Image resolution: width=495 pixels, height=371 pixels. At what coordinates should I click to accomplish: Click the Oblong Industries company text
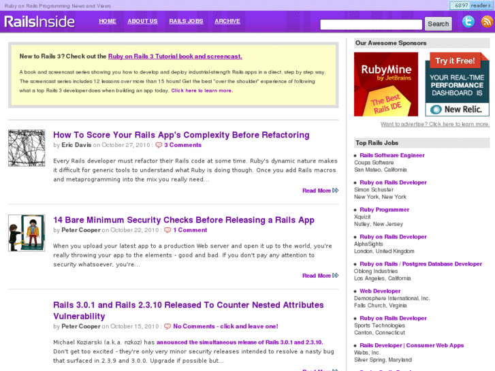point(376,271)
